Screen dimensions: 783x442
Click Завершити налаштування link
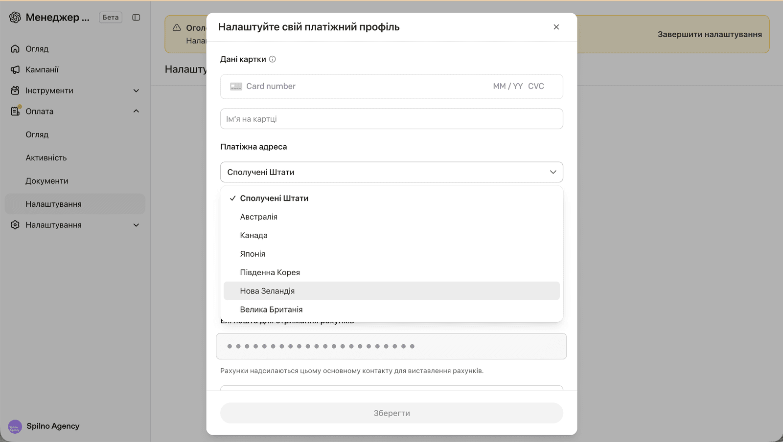point(710,34)
